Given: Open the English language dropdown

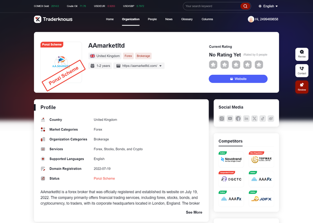Looking at the screenshot, I should pos(268,6).
